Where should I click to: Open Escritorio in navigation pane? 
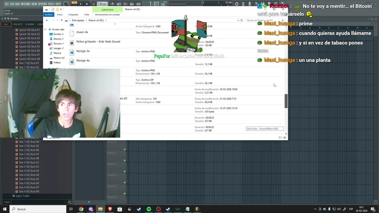pyautogui.click(x=57, y=34)
